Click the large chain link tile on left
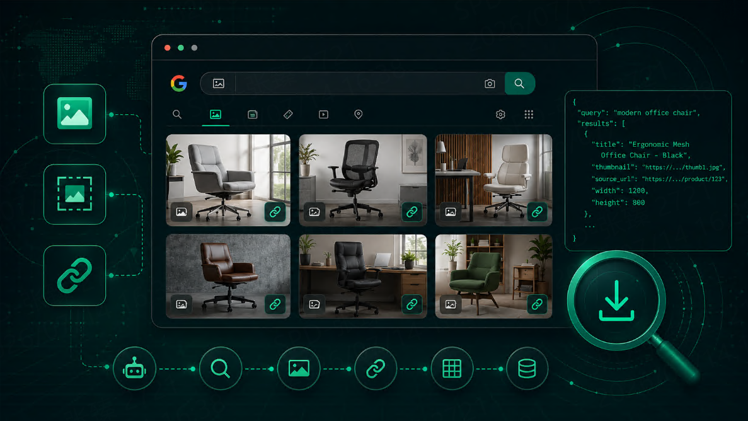The image size is (748, 421). click(74, 275)
